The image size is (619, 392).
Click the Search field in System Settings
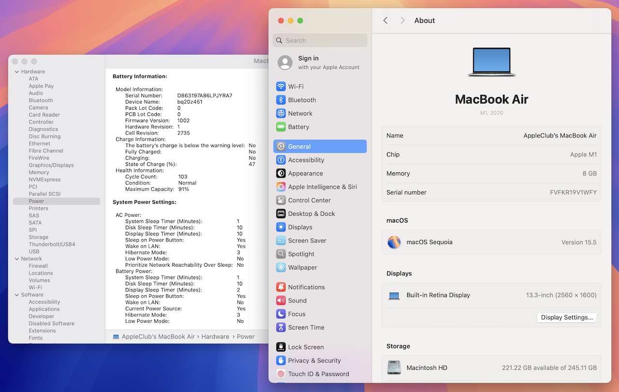pos(320,41)
